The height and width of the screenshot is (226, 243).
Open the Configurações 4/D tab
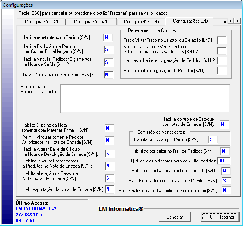tap(91, 22)
